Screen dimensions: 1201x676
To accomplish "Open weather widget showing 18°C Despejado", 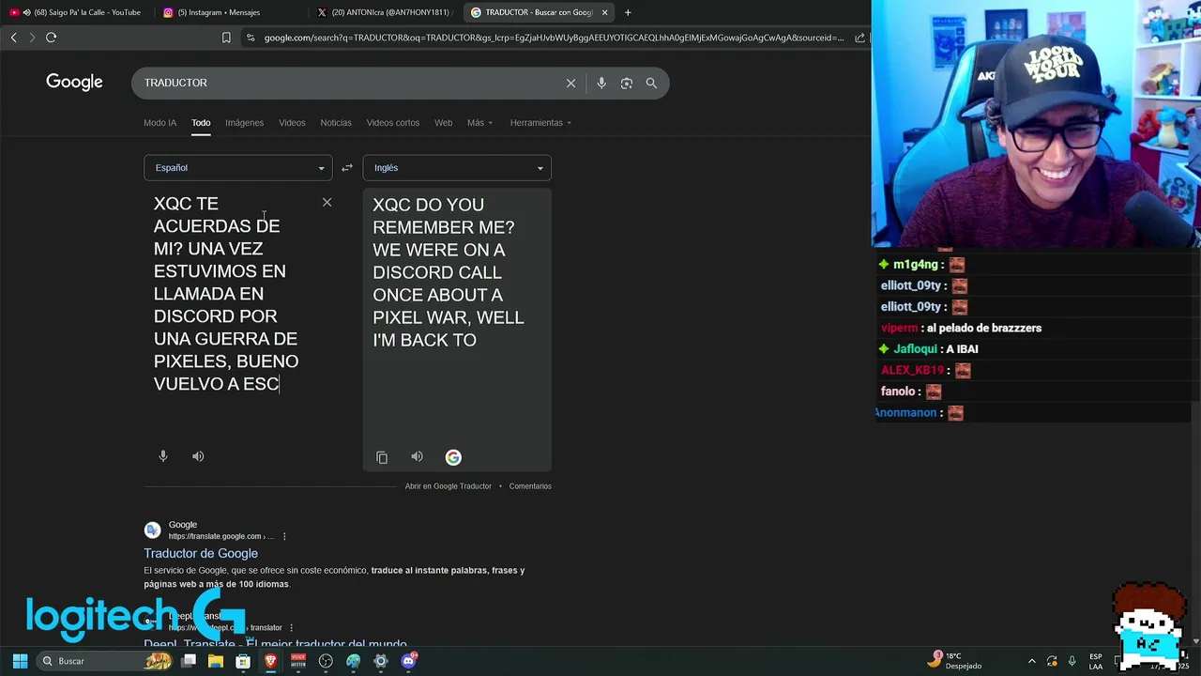I will click(x=955, y=661).
